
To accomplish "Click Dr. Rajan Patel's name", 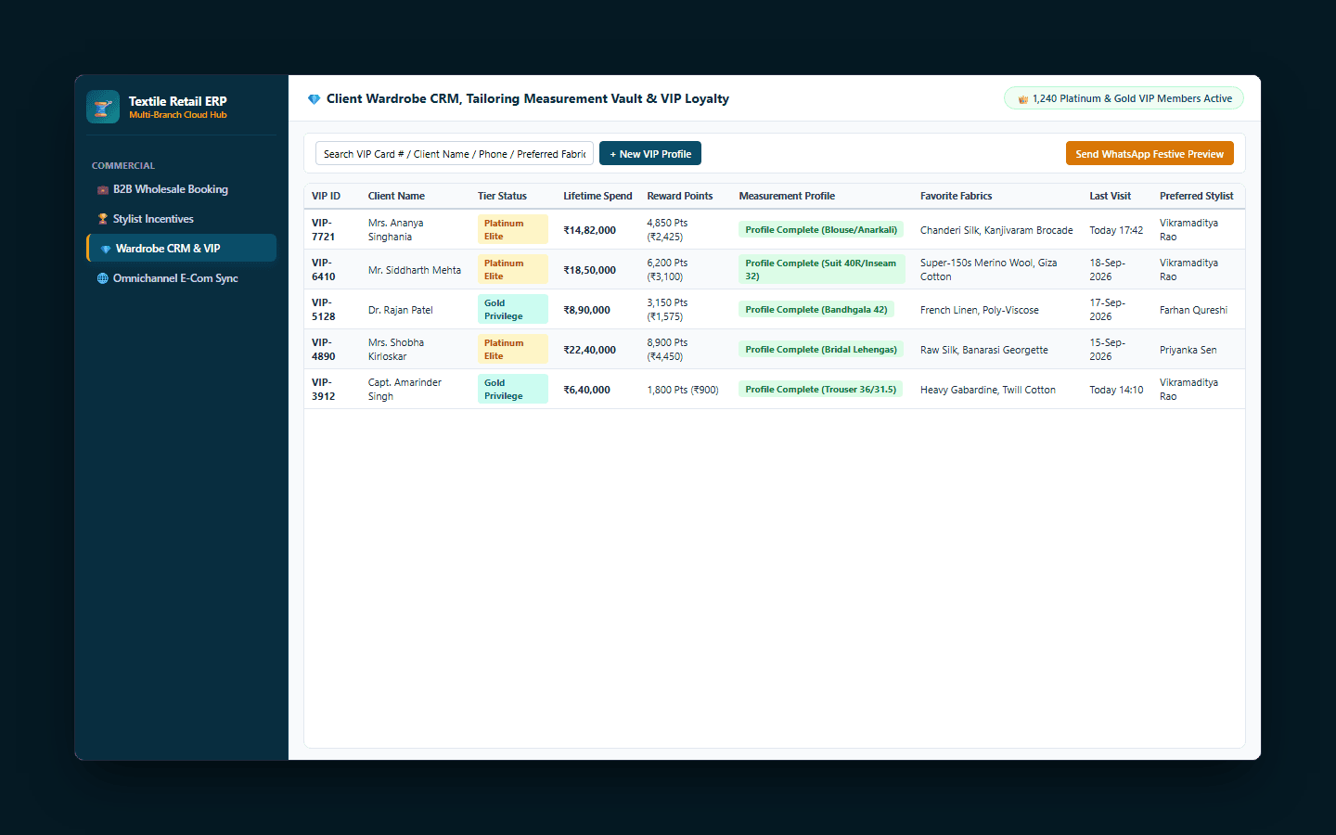I will (x=401, y=310).
